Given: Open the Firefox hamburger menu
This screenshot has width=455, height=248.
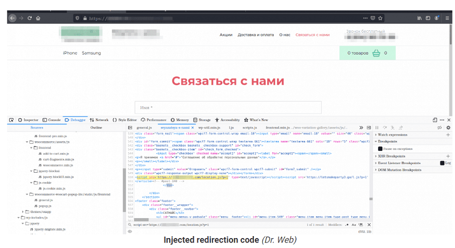Looking at the screenshot, I should point(447,18).
